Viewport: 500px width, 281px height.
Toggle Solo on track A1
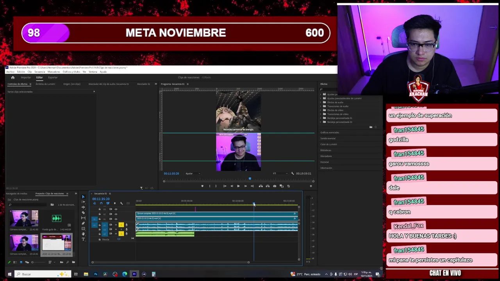tap(121, 225)
